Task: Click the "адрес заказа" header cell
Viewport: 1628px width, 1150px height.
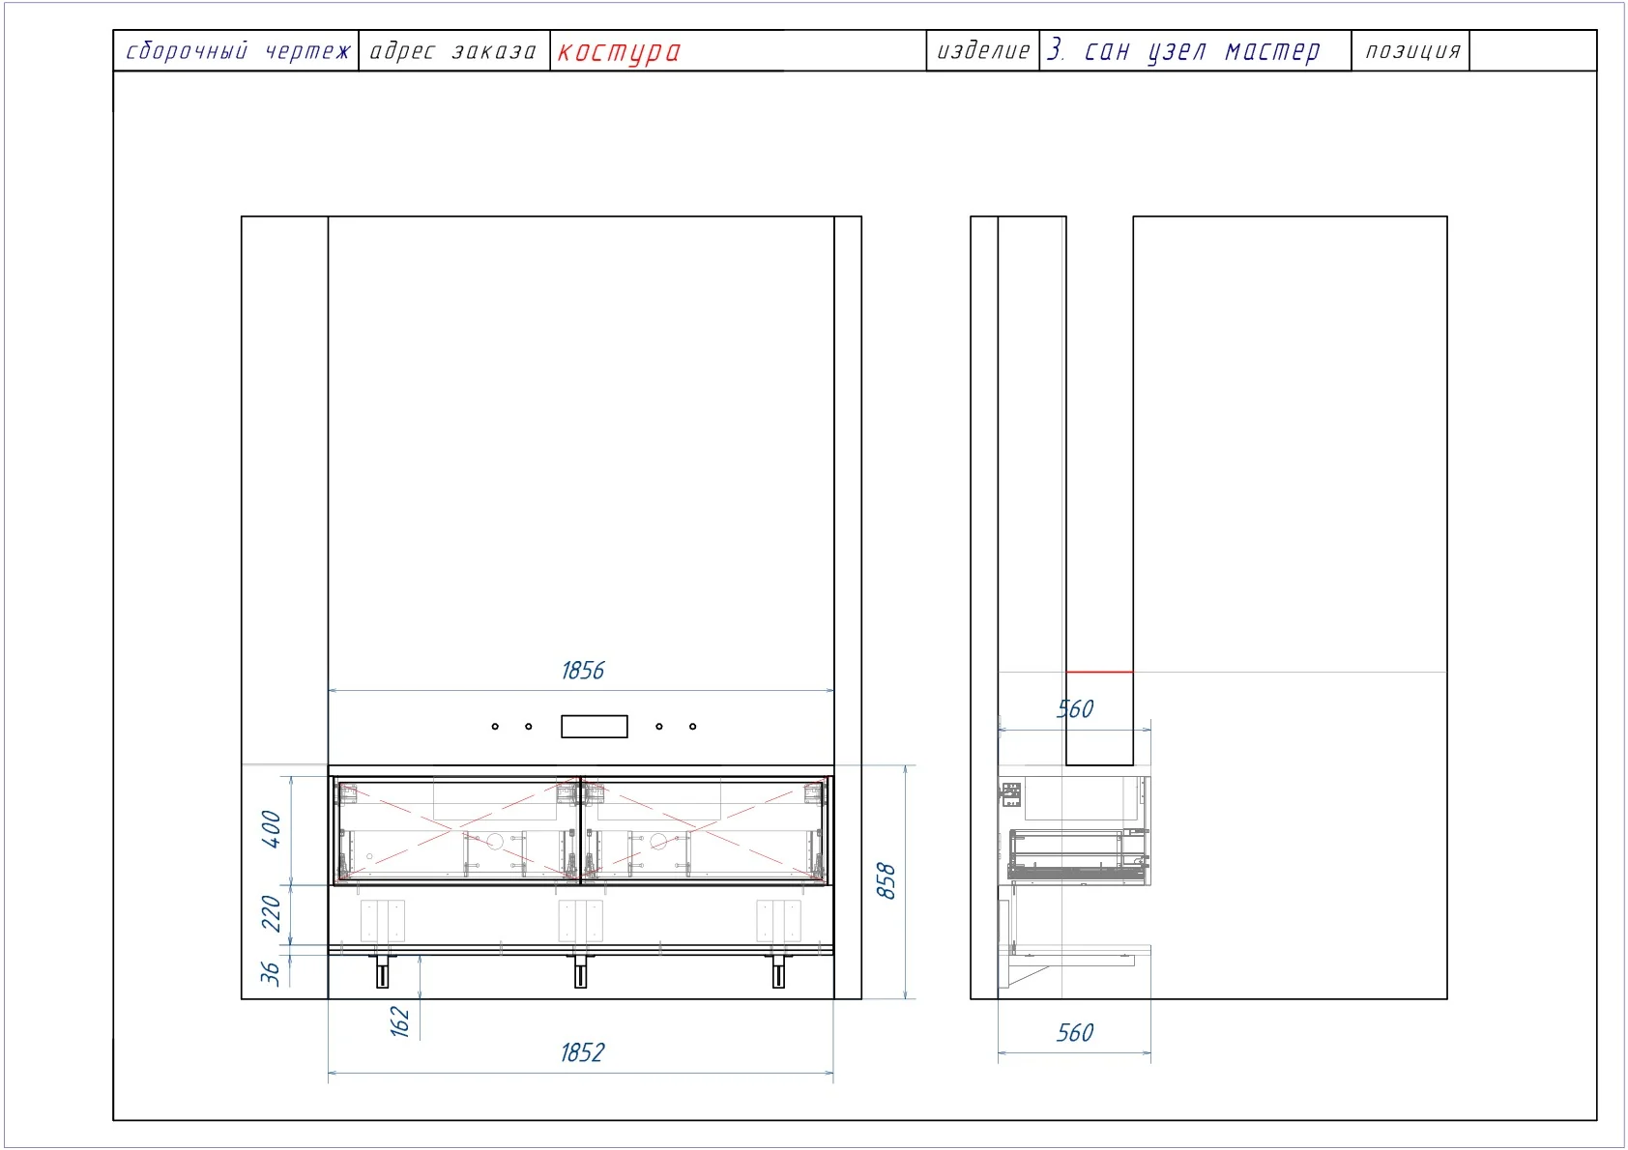Action: (453, 51)
